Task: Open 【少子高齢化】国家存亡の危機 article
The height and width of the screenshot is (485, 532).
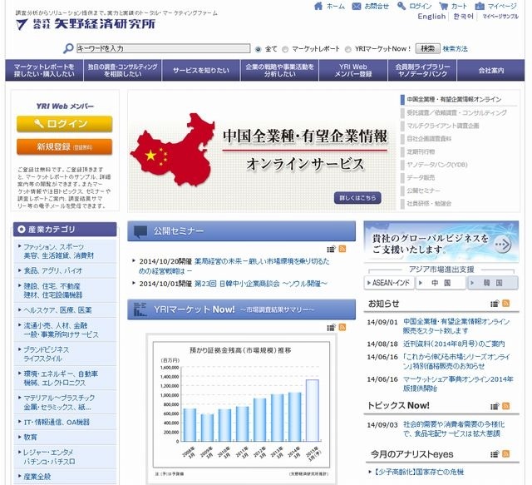Action: (419, 472)
